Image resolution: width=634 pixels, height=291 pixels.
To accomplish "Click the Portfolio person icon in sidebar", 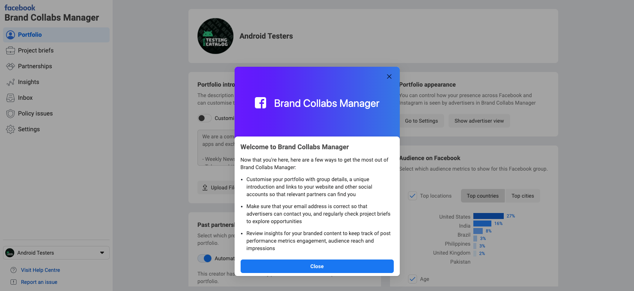I will (x=11, y=35).
